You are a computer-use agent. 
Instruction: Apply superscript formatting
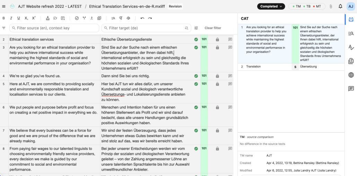(x=34, y=18)
